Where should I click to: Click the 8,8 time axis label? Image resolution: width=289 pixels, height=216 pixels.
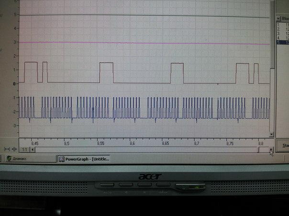point(261,143)
